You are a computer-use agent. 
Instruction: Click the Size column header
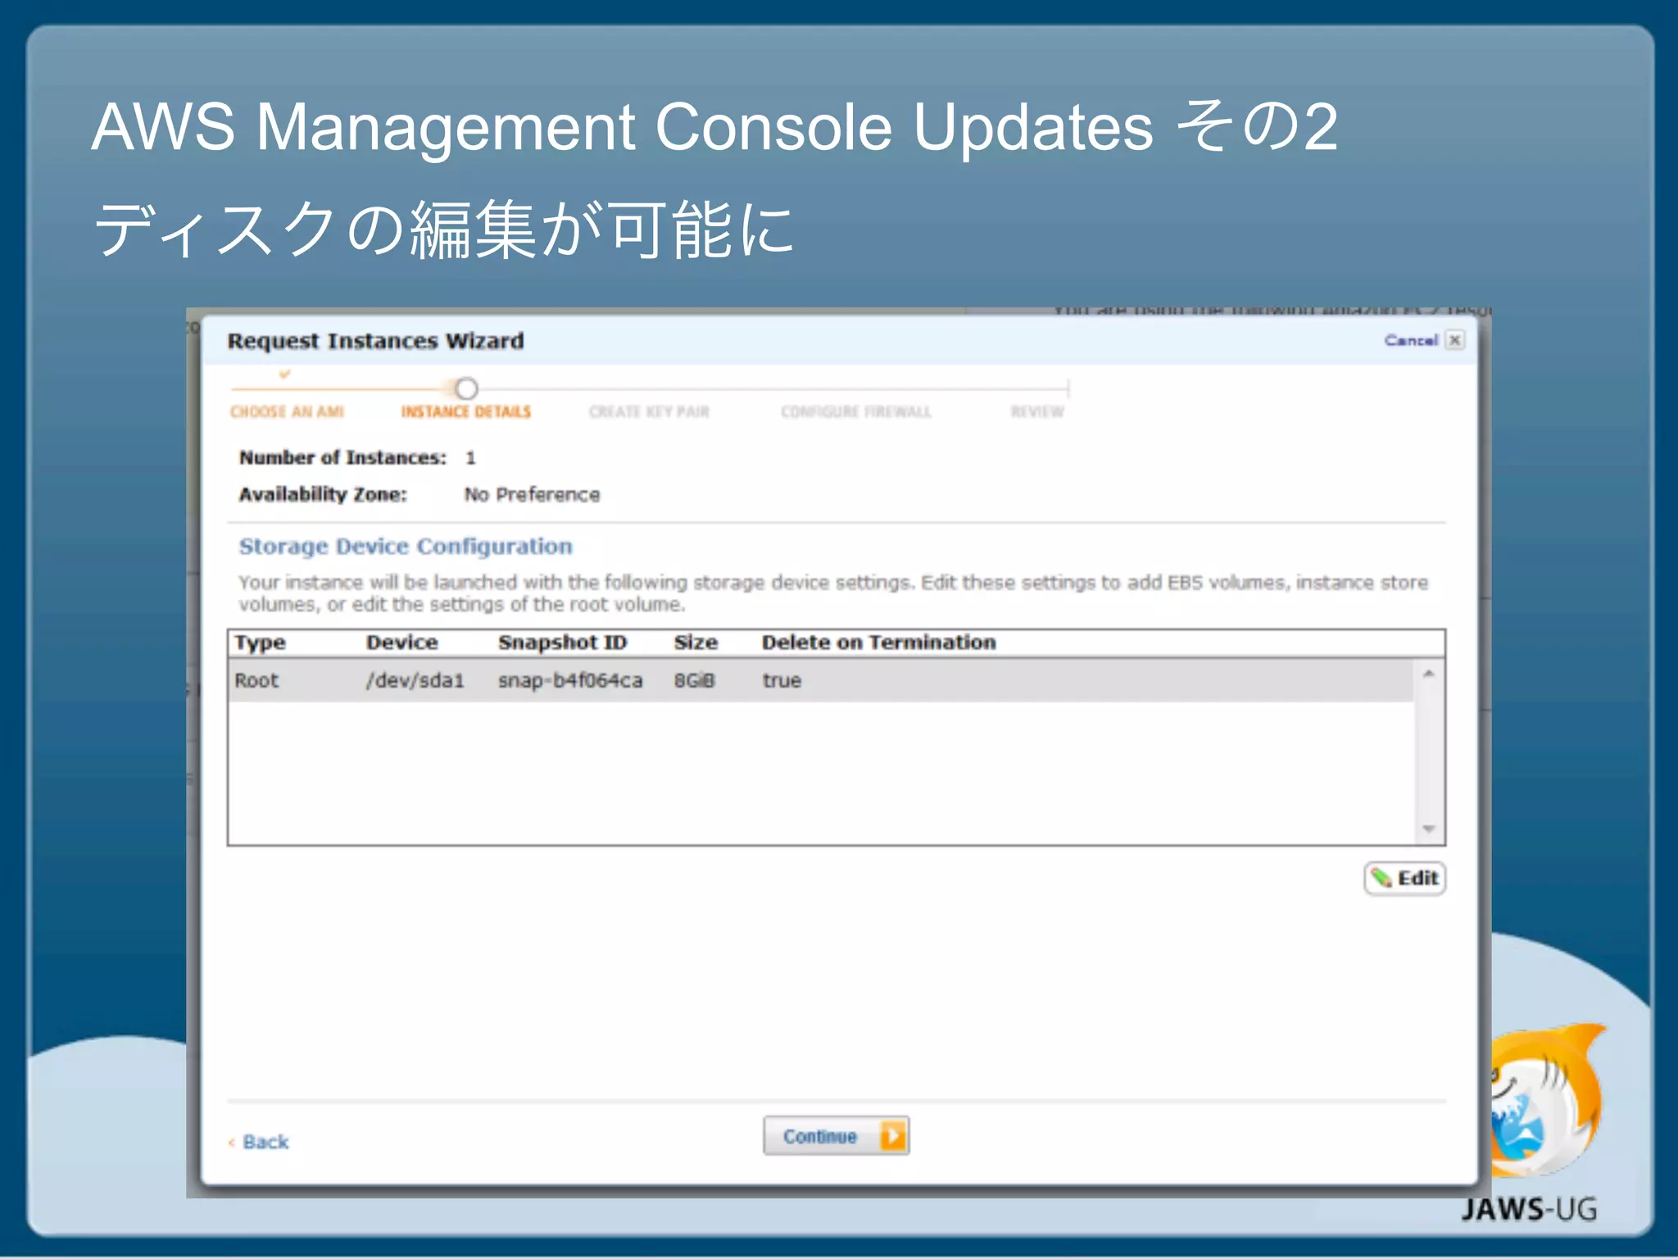point(696,643)
